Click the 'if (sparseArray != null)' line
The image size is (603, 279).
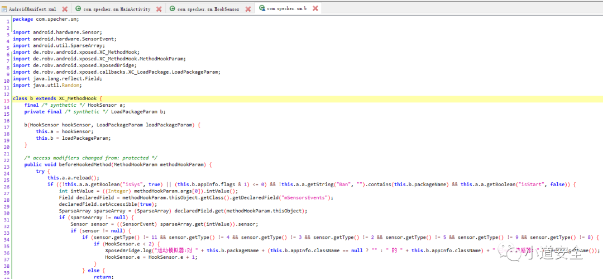(97, 217)
